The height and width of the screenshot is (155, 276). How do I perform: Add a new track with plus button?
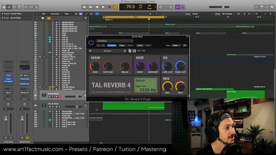coord(37,18)
